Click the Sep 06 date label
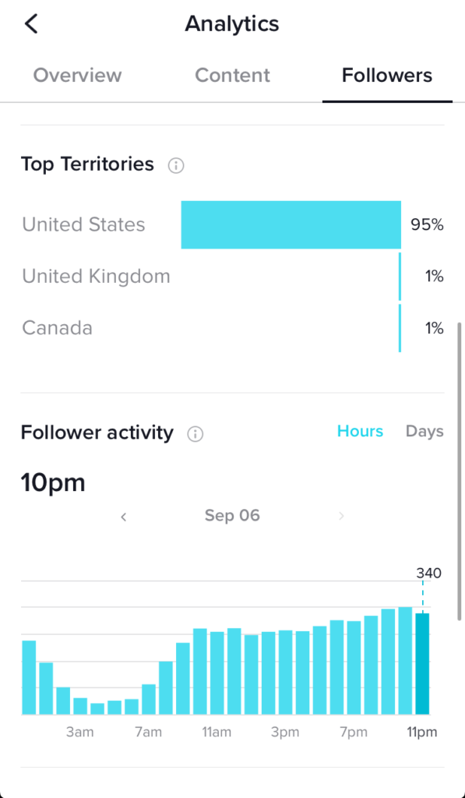This screenshot has width=465, height=798. tap(232, 516)
